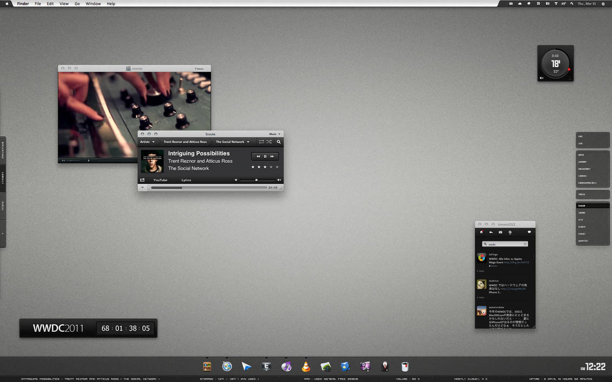Open the Twitter home timeline tab

click(x=481, y=232)
